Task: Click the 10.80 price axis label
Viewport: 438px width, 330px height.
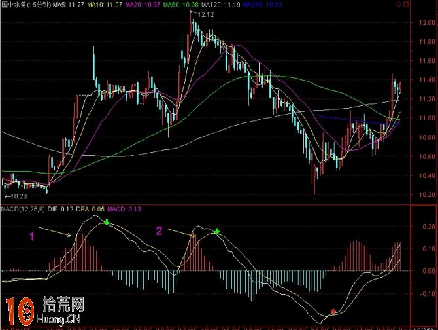Action: click(427, 137)
